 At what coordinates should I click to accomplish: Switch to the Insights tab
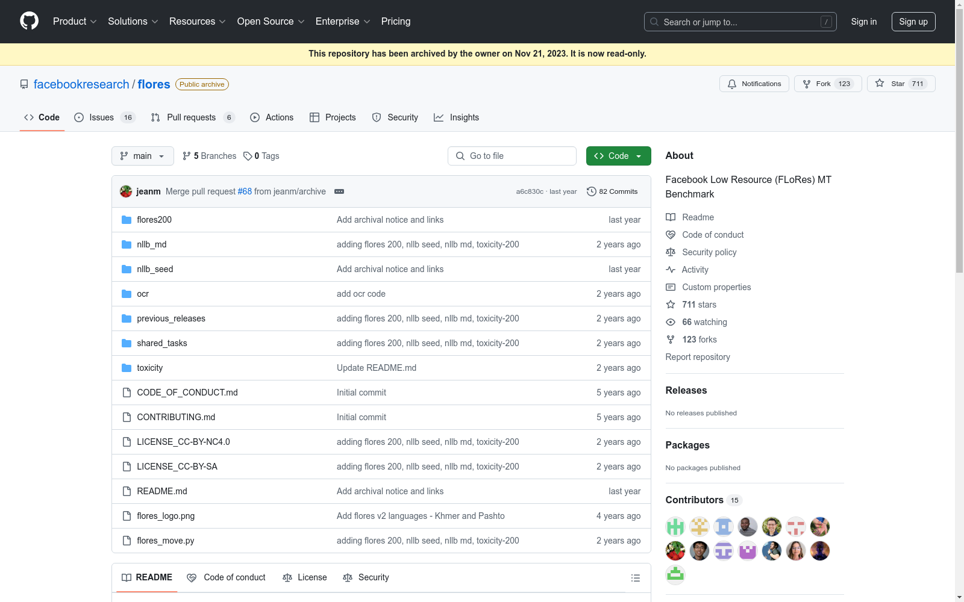pyautogui.click(x=457, y=117)
